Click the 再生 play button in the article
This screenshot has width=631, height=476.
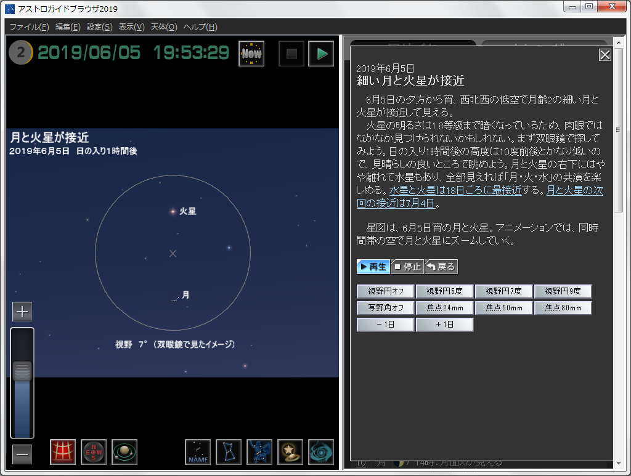coord(373,267)
